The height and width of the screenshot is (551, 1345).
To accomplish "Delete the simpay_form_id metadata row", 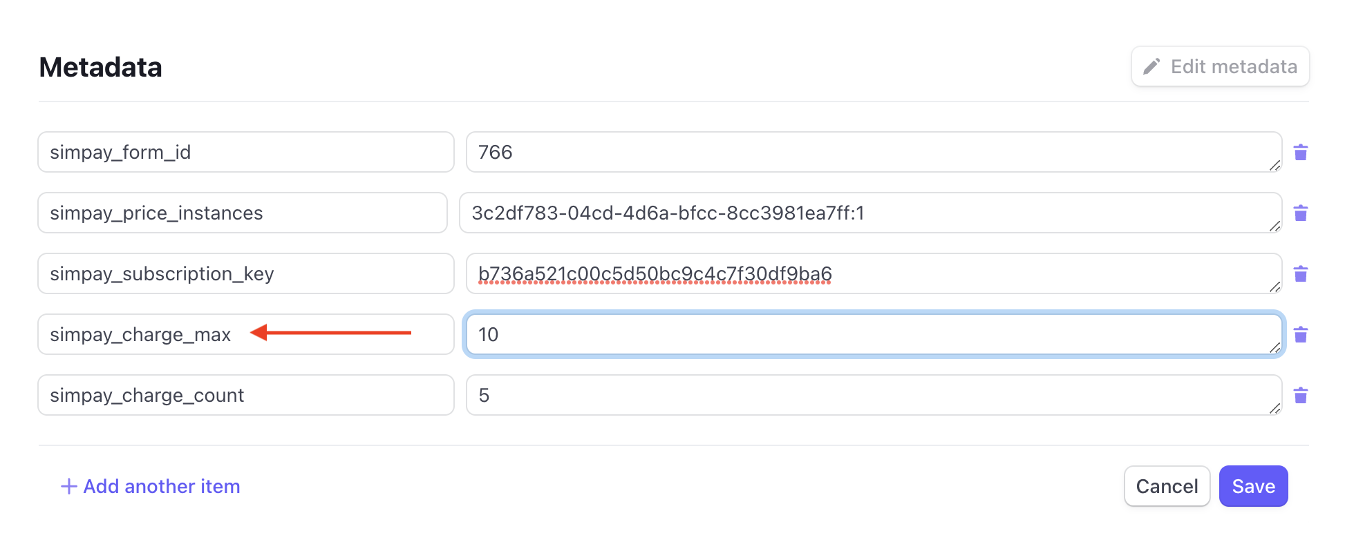I will coord(1301,152).
